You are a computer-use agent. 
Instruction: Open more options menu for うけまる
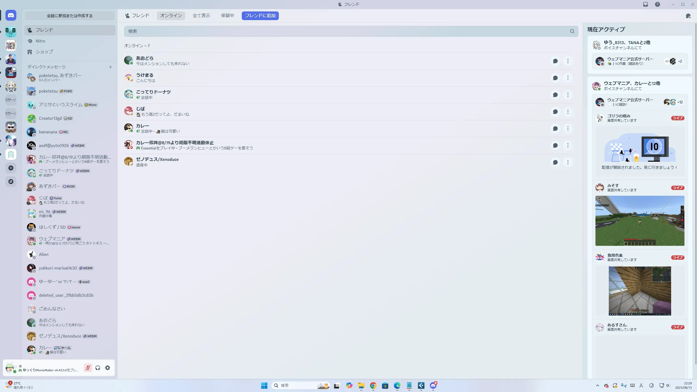click(x=568, y=78)
